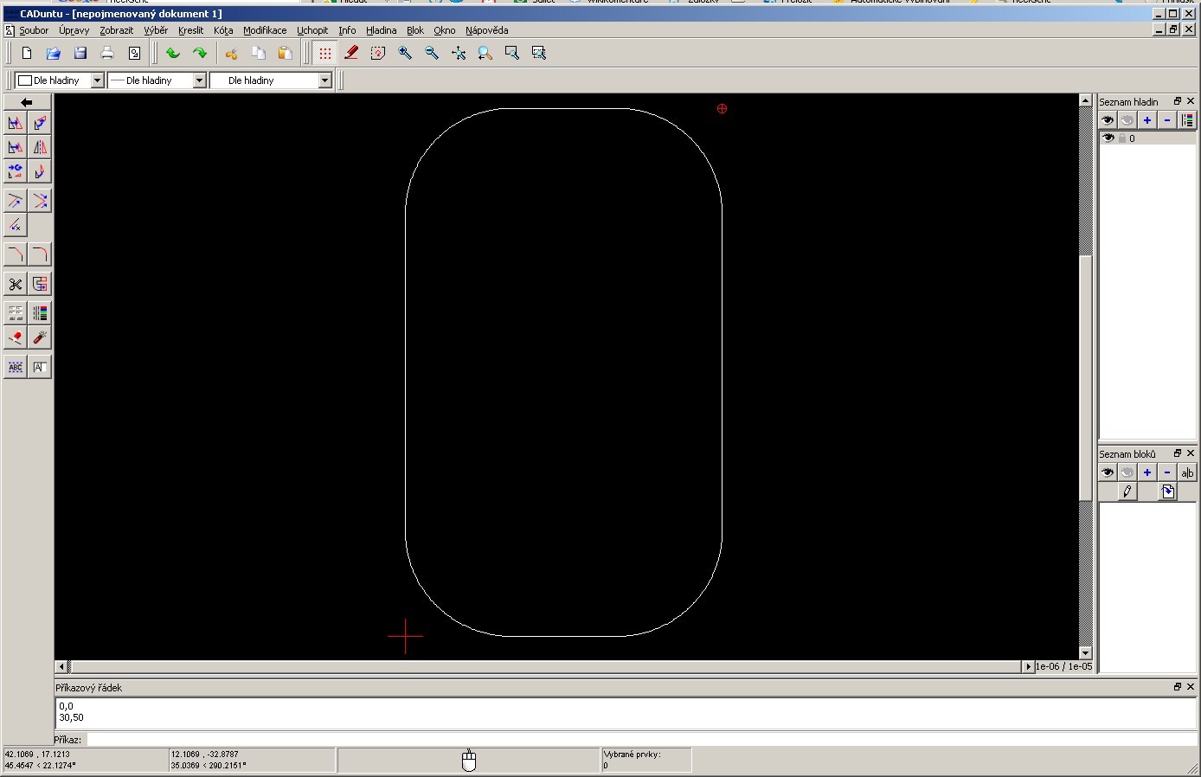
Task: Toggle visibility eye of layer 0
Action: 1108,138
